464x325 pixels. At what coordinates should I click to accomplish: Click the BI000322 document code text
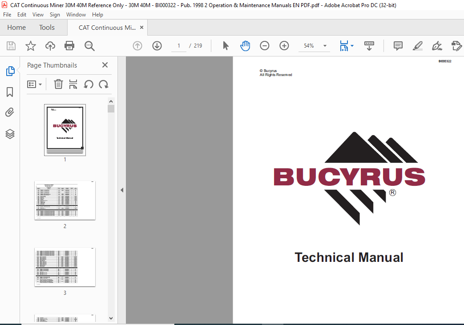click(x=445, y=61)
